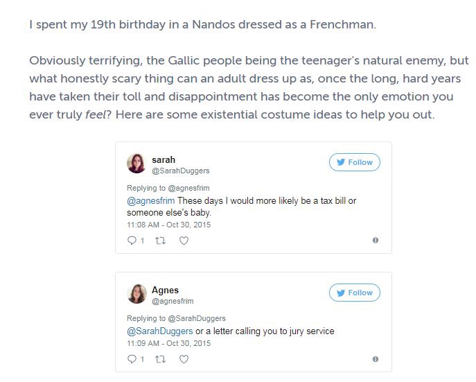Open the @SarahDuggers handle under sarah
Image resolution: width=476 pixels, height=382 pixels.
click(x=180, y=171)
